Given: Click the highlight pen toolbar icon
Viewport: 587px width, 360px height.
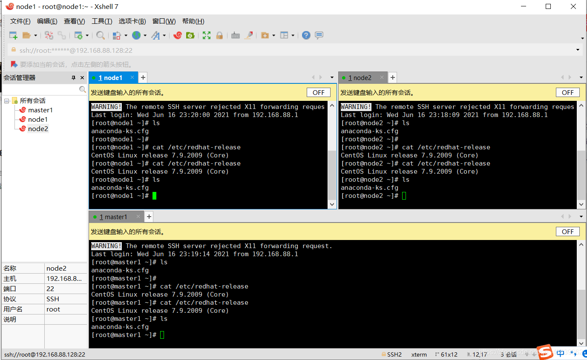Looking at the screenshot, I should pos(249,35).
